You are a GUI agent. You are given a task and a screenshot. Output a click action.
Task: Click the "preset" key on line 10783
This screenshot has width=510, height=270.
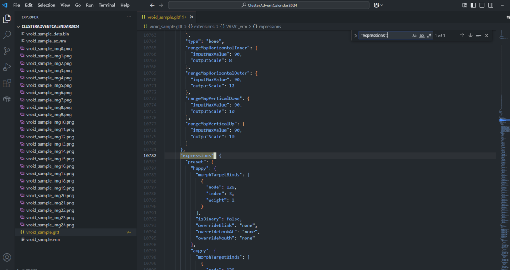pyautogui.click(x=196, y=162)
